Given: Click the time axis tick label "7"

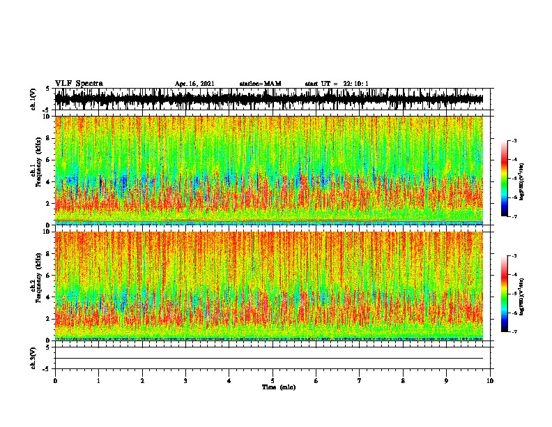Looking at the screenshot, I should [x=360, y=380].
